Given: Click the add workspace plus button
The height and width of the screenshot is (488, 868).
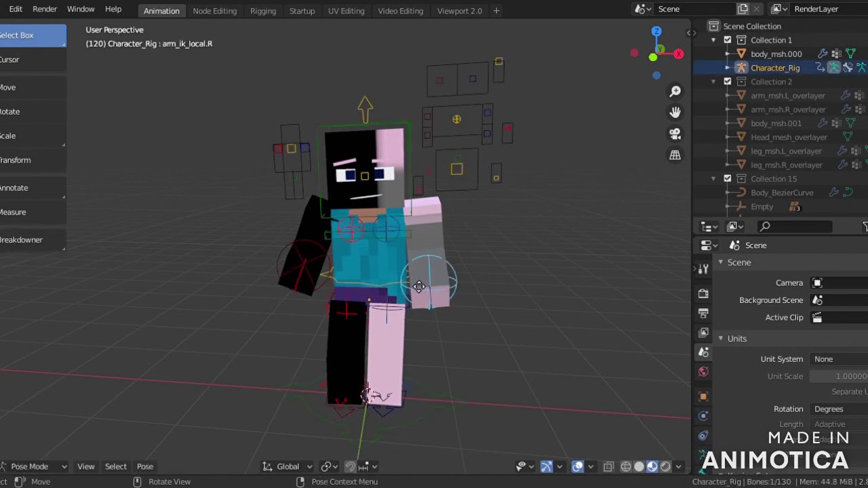Looking at the screenshot, I should [496, 11].
